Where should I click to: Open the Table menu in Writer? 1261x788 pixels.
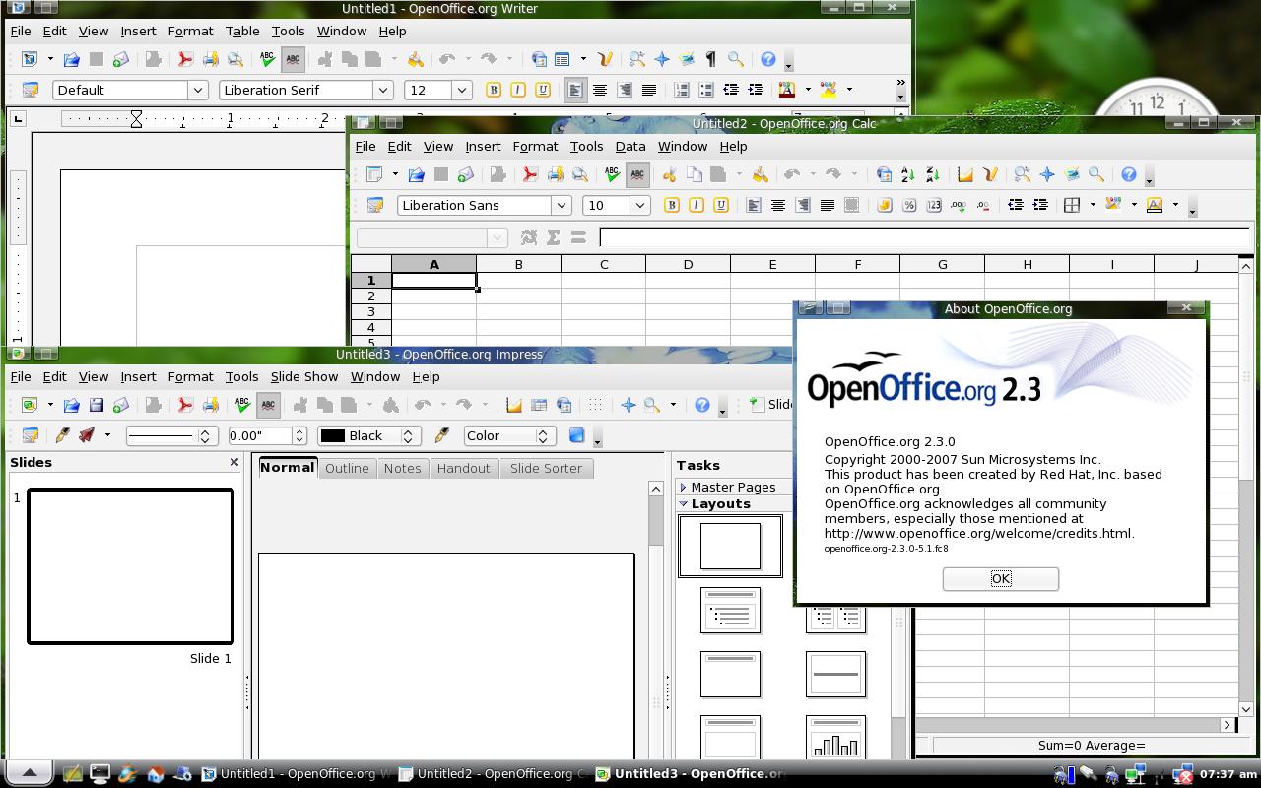point(242,31)
